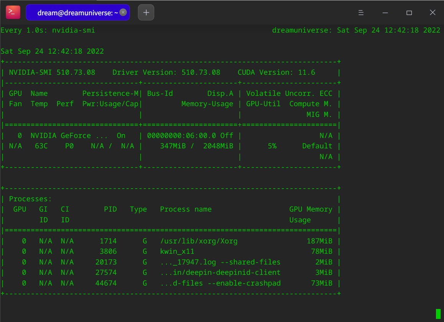Click the 'Every 1.0s: nvidia-smi' header text

pos(48,30)
